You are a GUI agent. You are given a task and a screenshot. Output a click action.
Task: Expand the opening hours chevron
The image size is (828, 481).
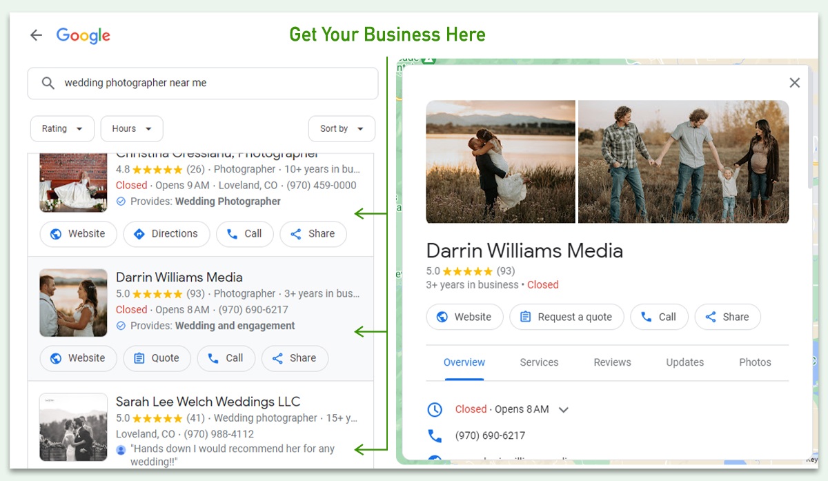pyautogui.click(x=564, y=410)
